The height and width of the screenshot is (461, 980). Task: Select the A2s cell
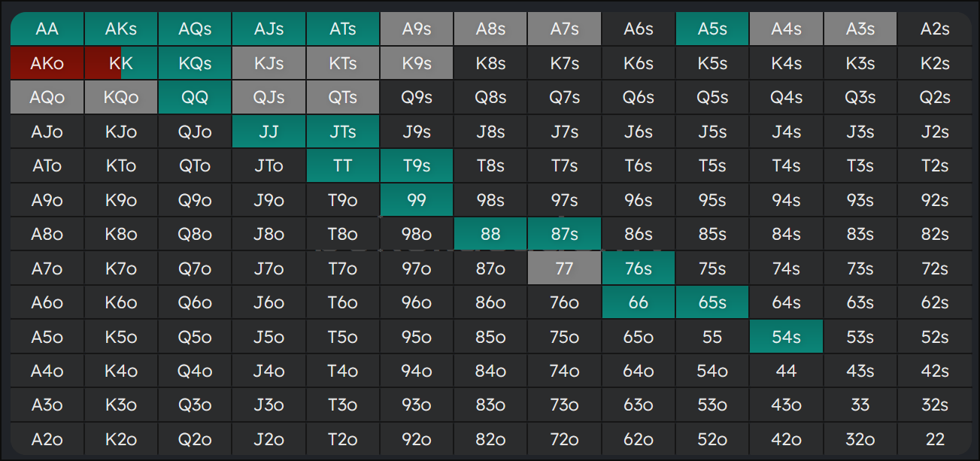pos(934,29)
